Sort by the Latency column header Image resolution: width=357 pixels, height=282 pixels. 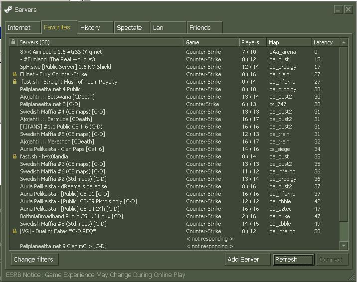click(326, 42)
